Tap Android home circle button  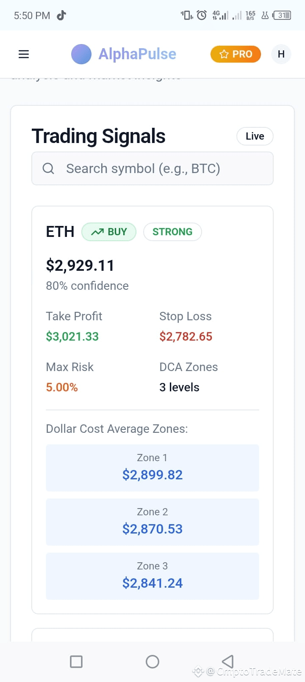152,661
